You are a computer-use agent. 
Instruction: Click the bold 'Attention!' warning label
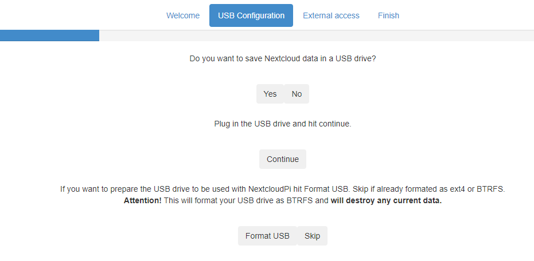(x=143, y=200)
